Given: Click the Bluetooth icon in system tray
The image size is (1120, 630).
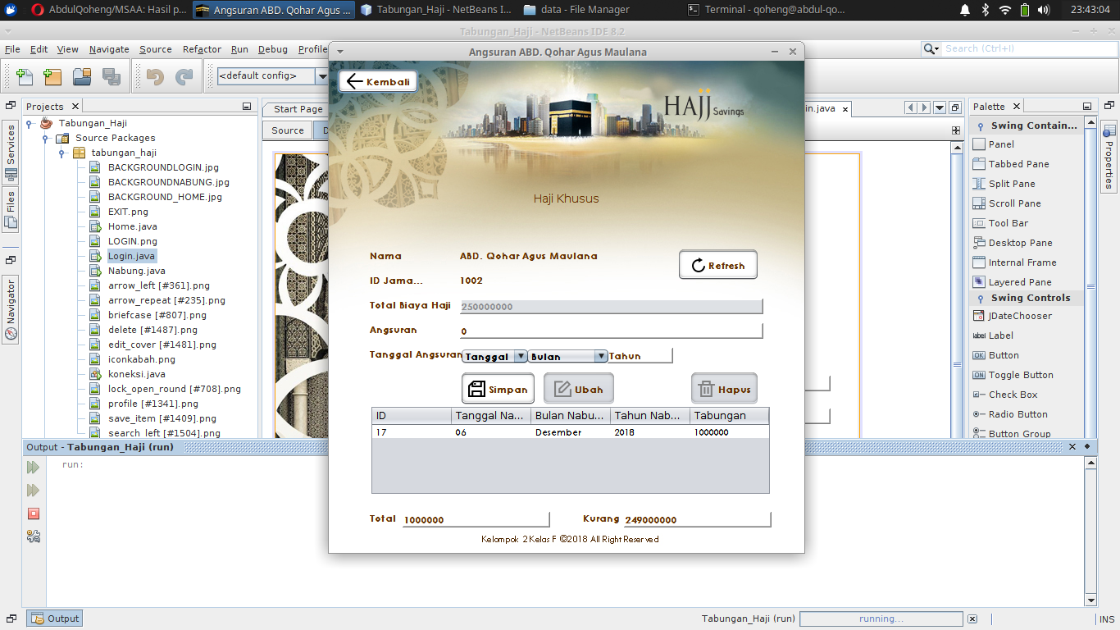Looking at the screenshot, I should coord(986,10).
